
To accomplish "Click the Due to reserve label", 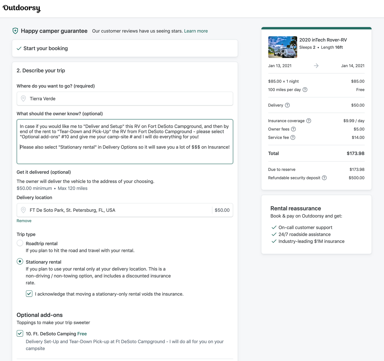I will point(282,170).
